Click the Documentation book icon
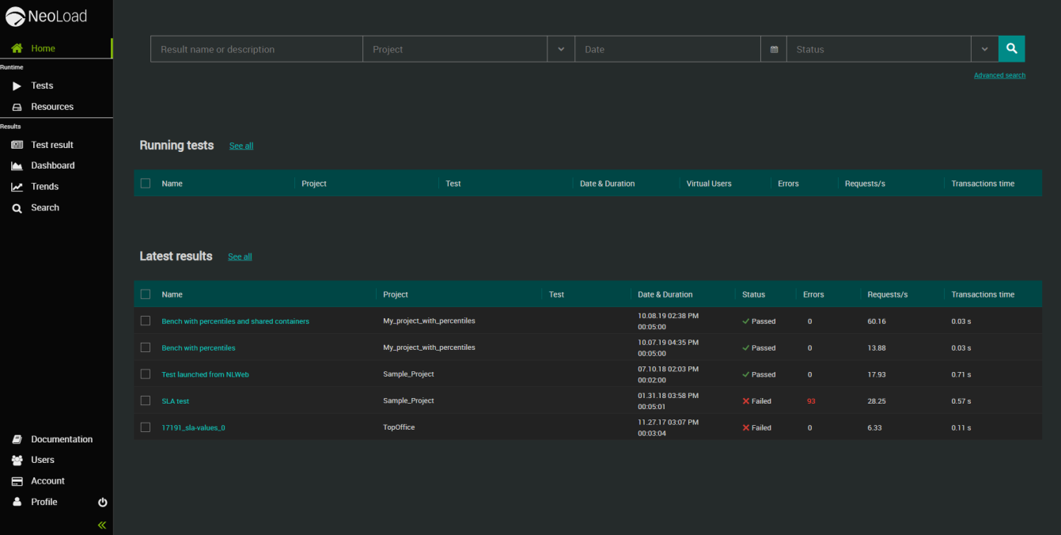This screenshot has height=535, width=1061. tap(17, 439)
